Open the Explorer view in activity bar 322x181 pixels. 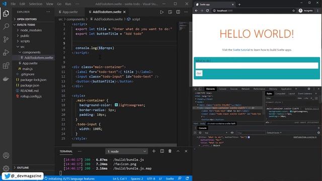(6, 14)
